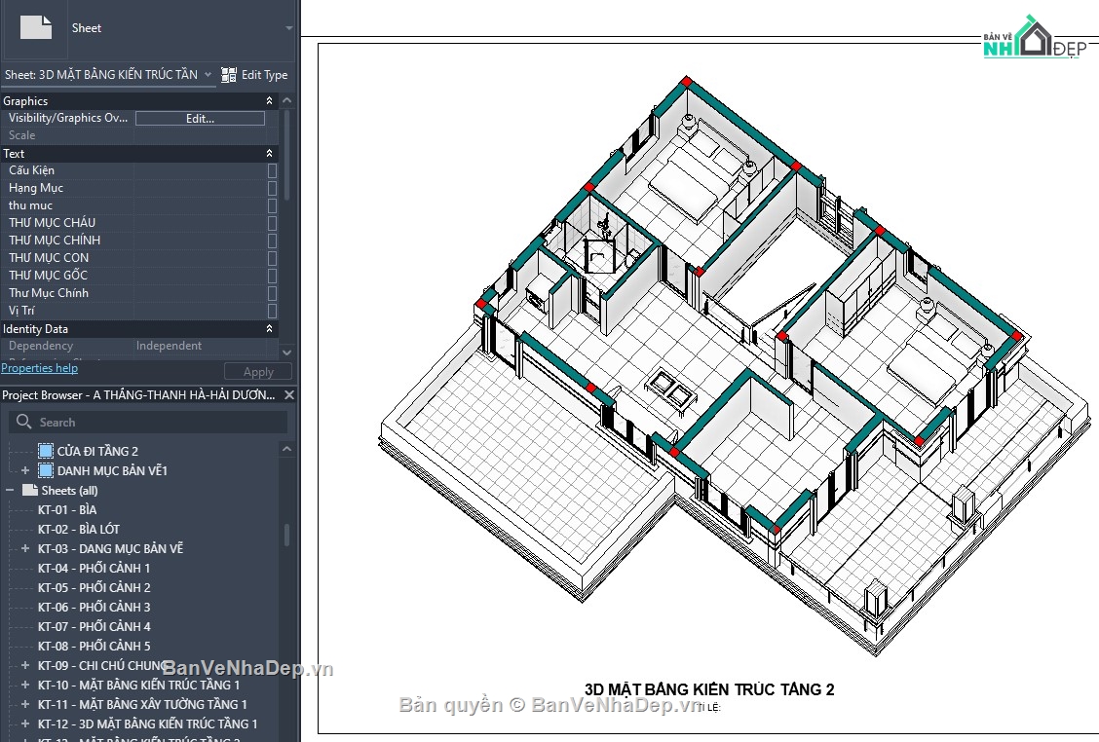Open the Properties help link
1099x742 pixels.
[39, 368]
